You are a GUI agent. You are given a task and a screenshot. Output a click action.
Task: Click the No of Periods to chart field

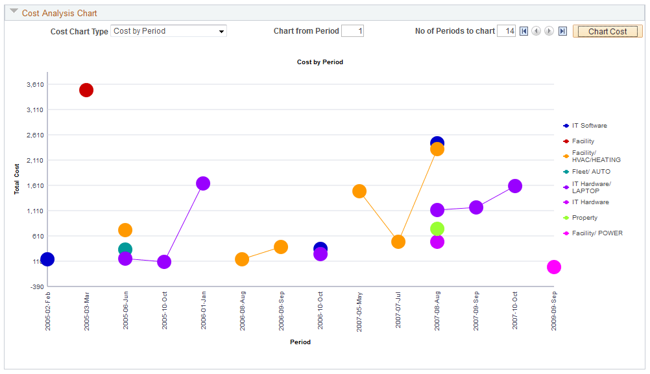(507, 30)
